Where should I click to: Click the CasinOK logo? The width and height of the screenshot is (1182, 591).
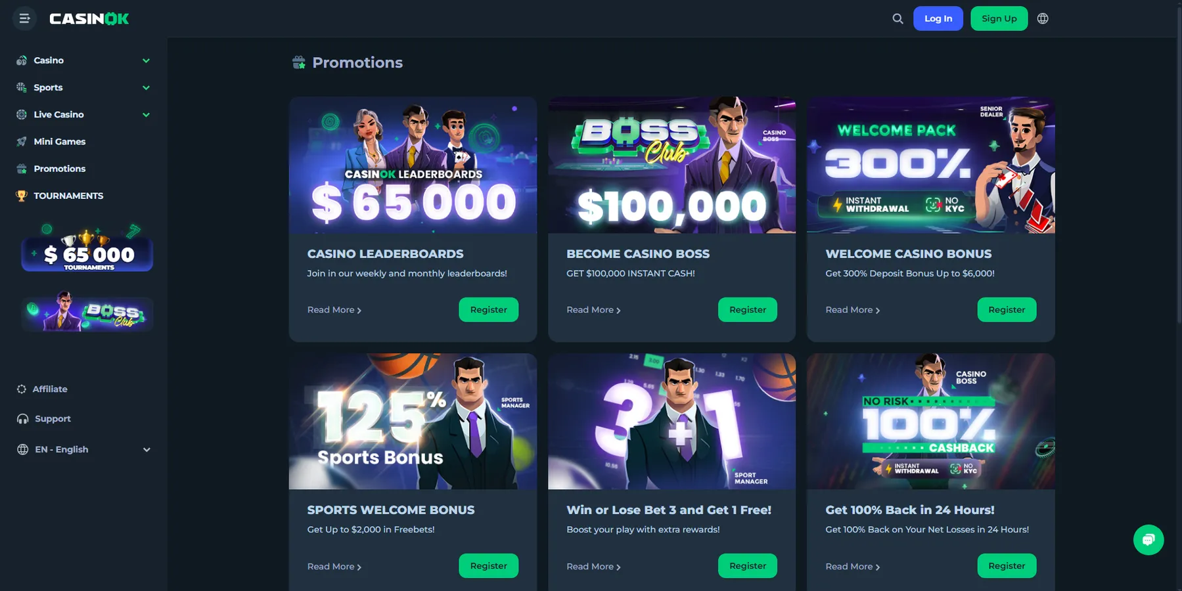pos(89,19)
